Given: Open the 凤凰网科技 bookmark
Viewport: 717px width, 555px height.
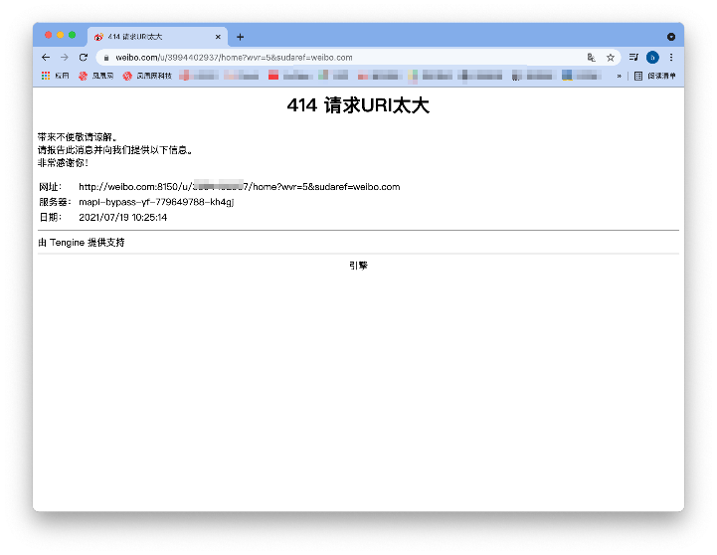Looking at the screenshot, I should [x=147, y=76].
